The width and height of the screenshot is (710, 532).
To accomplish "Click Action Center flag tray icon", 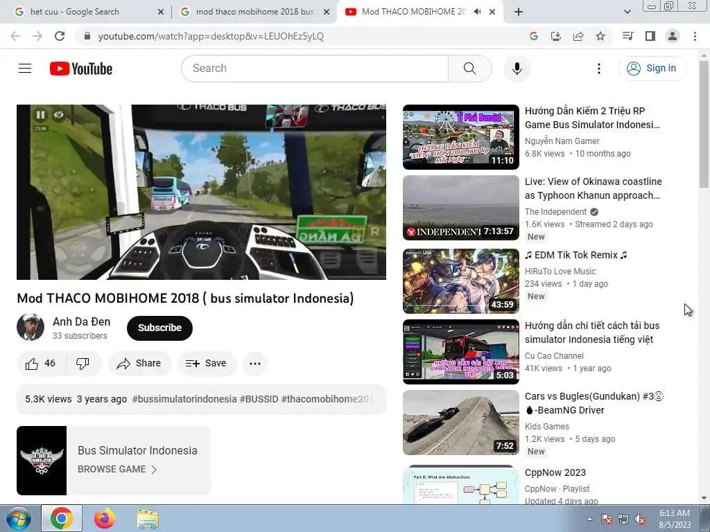I will click(606, 519).
